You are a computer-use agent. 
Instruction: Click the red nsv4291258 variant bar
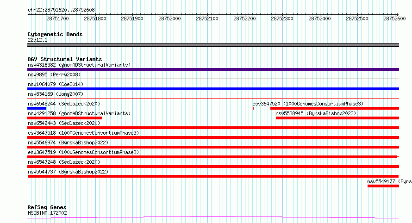click(64, 118)
